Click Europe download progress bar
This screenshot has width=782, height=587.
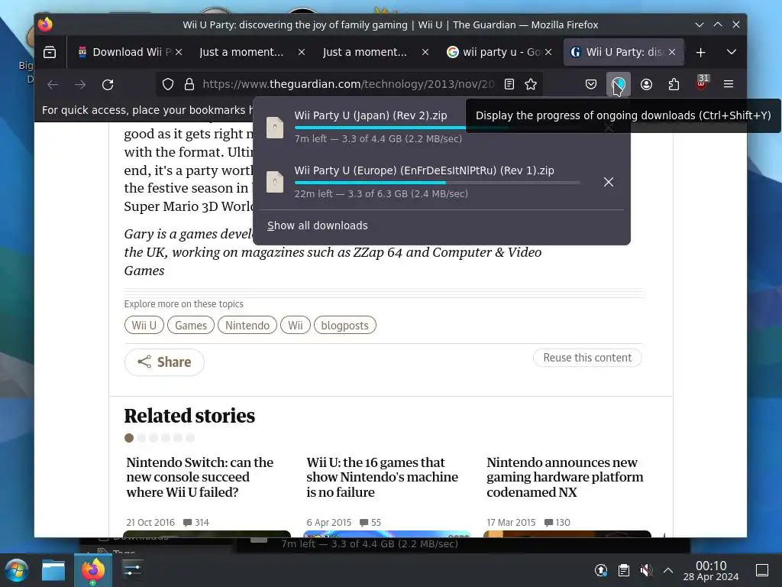click(x=437, y=183)
